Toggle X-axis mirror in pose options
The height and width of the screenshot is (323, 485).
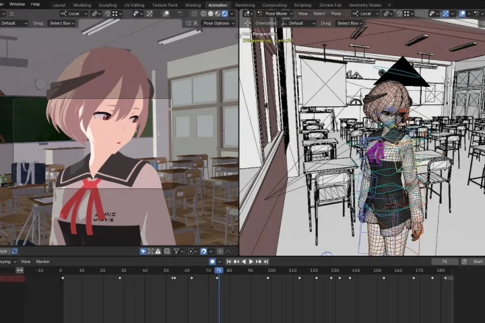195,23
